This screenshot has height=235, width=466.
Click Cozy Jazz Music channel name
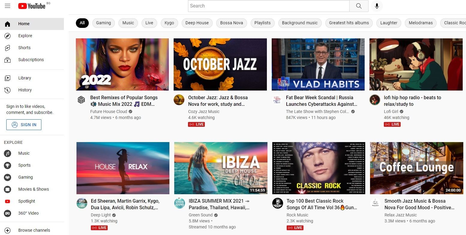click(204, 112)
